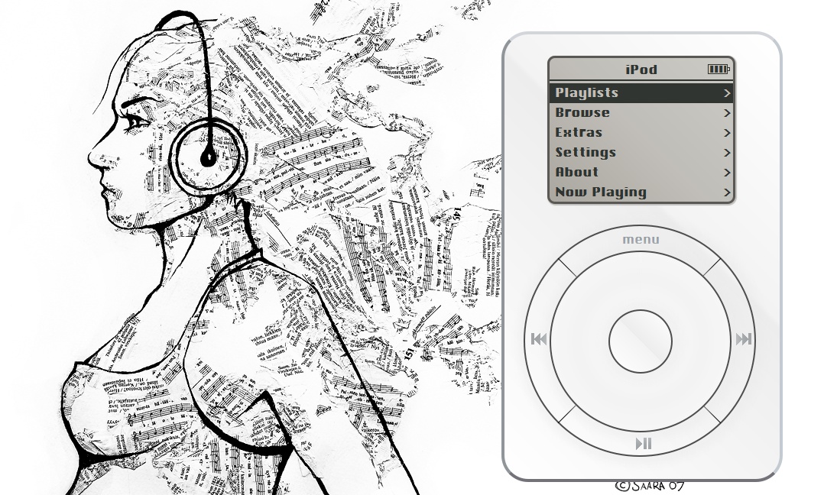The width and height of the screenshot is (824, 495).
Task: Click the chevron arrow beside About
Action: pyautogui.click(x=727, y=173)
